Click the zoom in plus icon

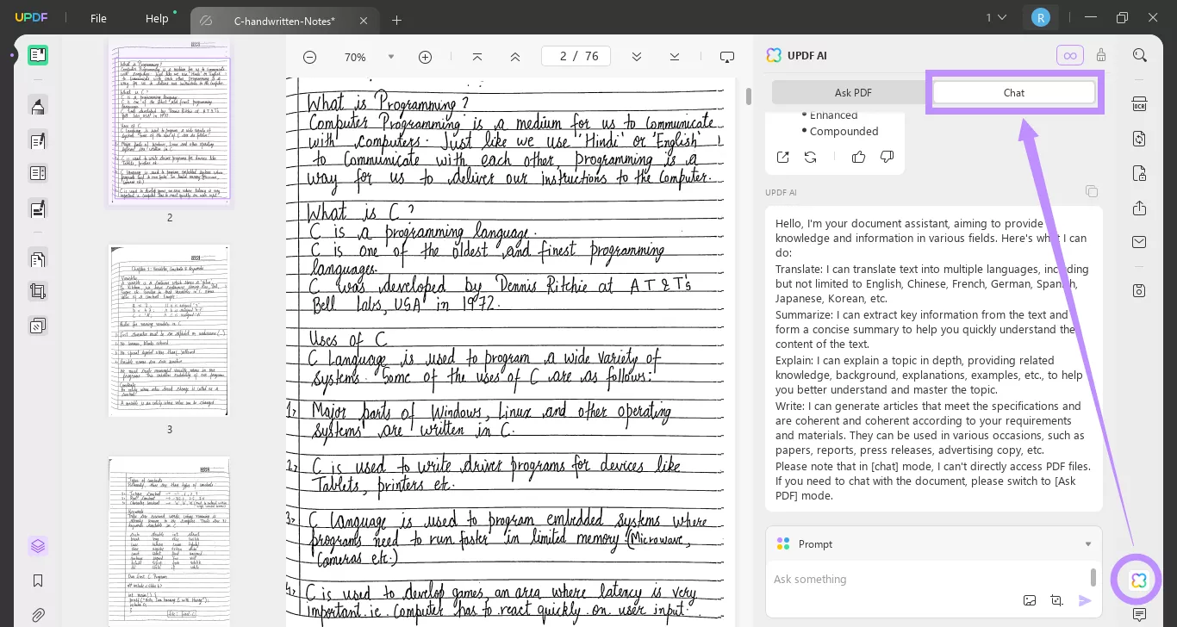pos(425,57)
